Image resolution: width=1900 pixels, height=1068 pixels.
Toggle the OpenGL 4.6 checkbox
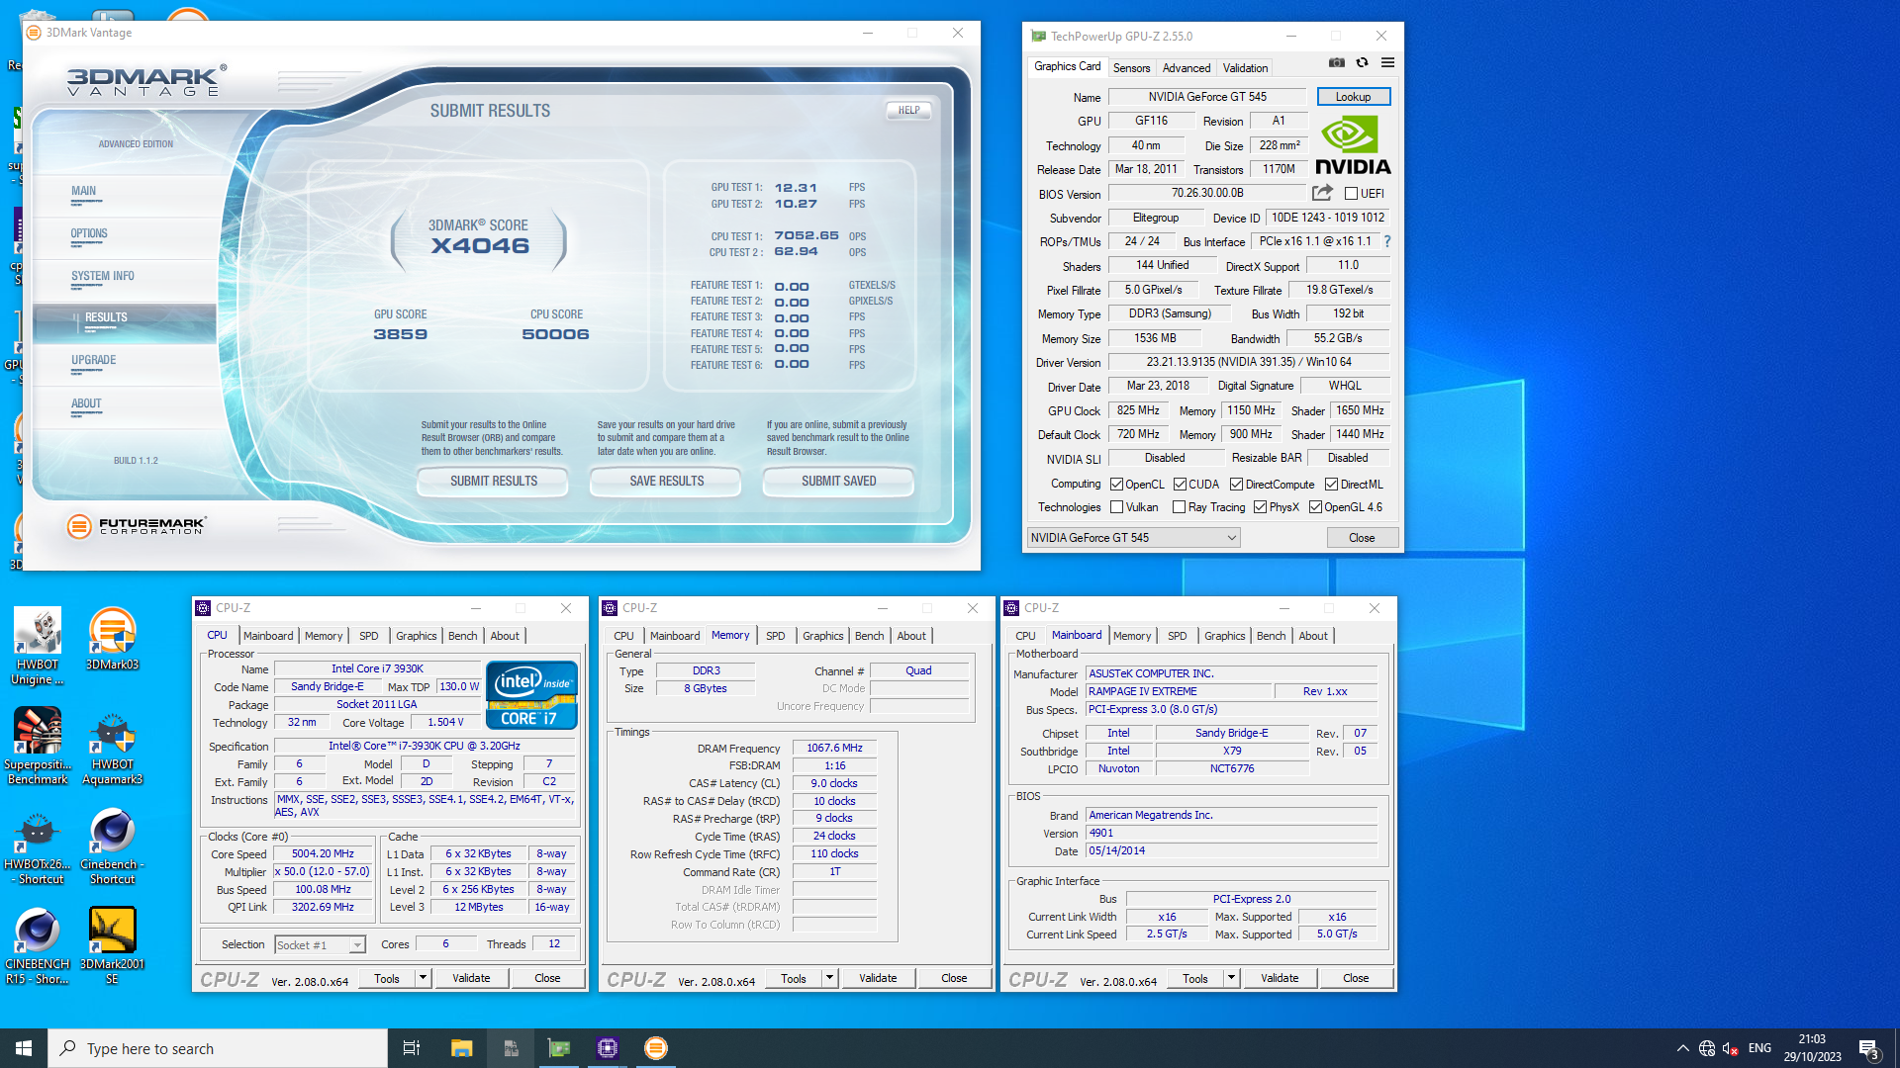click(1315, 507)
